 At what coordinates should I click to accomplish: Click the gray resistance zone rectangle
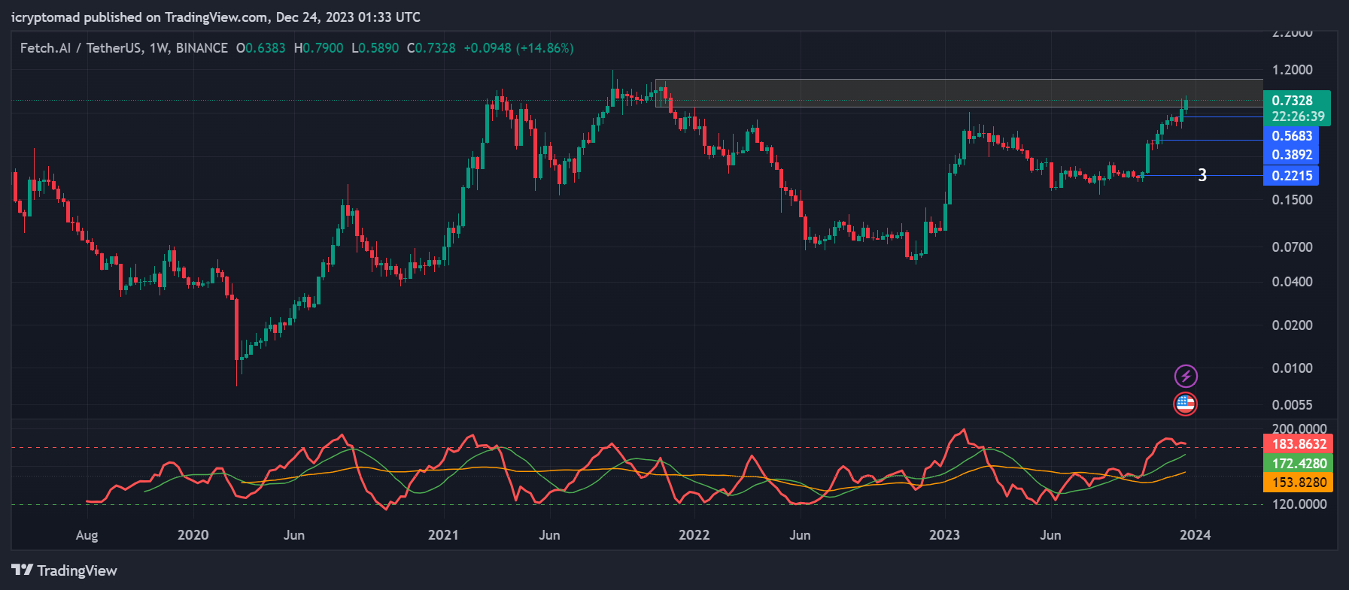[959, 93]
